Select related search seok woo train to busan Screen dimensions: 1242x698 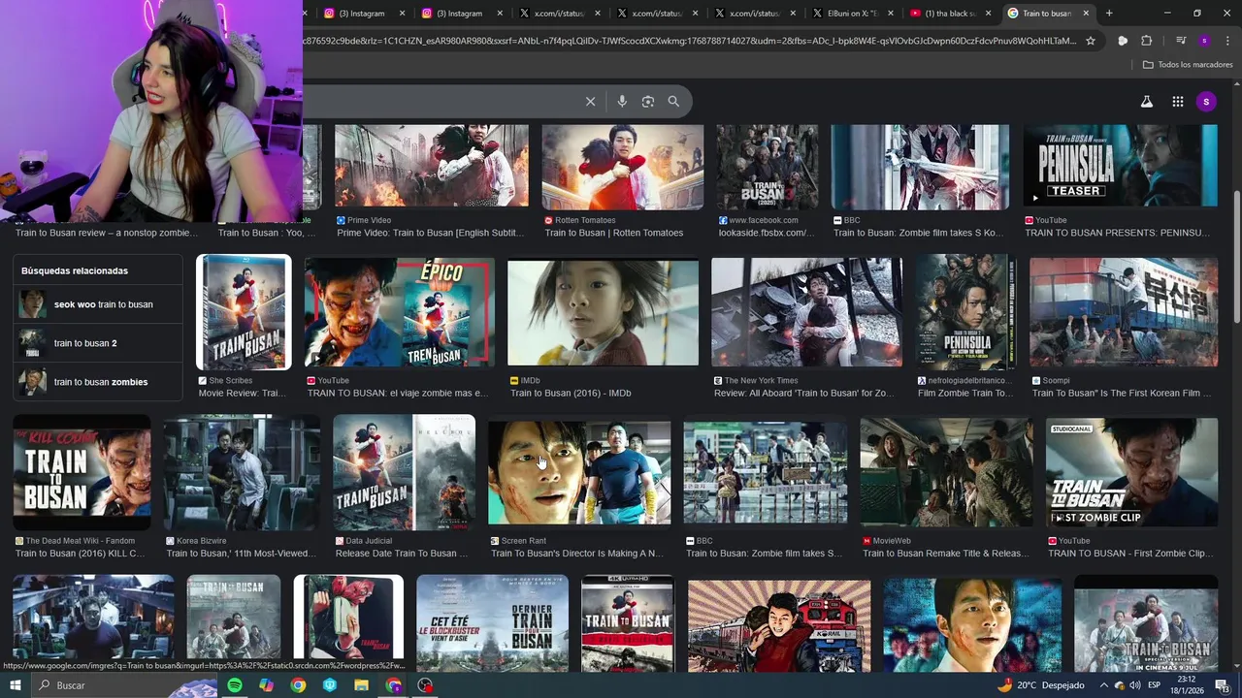click(x=98, y=304)
